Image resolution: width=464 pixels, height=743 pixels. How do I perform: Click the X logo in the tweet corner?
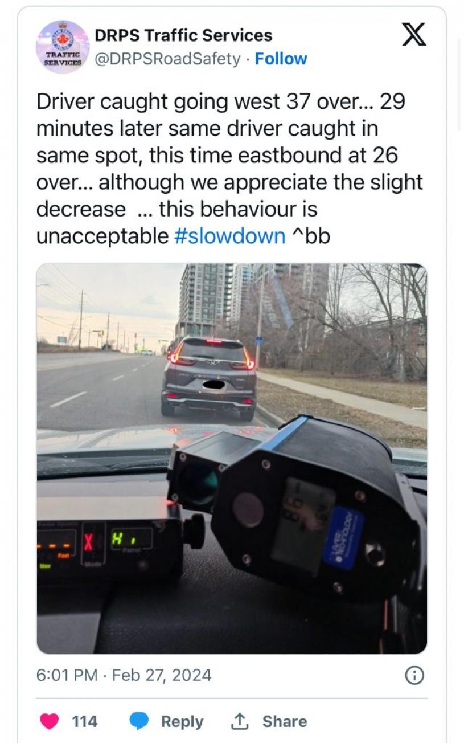pos(414,35)
